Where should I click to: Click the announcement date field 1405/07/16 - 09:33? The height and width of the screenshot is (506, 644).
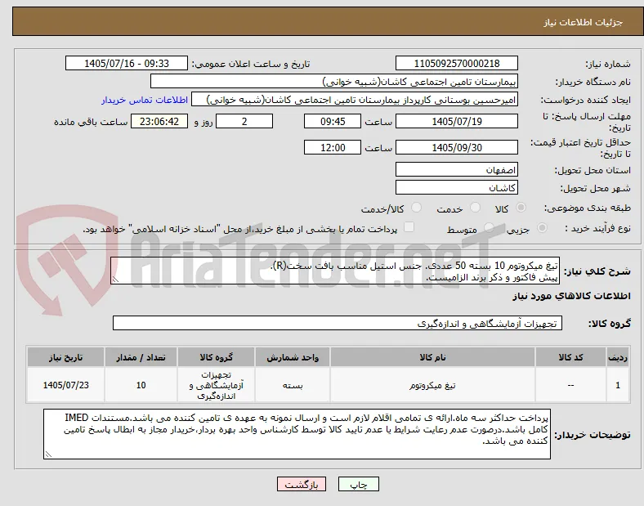(127, 64)
